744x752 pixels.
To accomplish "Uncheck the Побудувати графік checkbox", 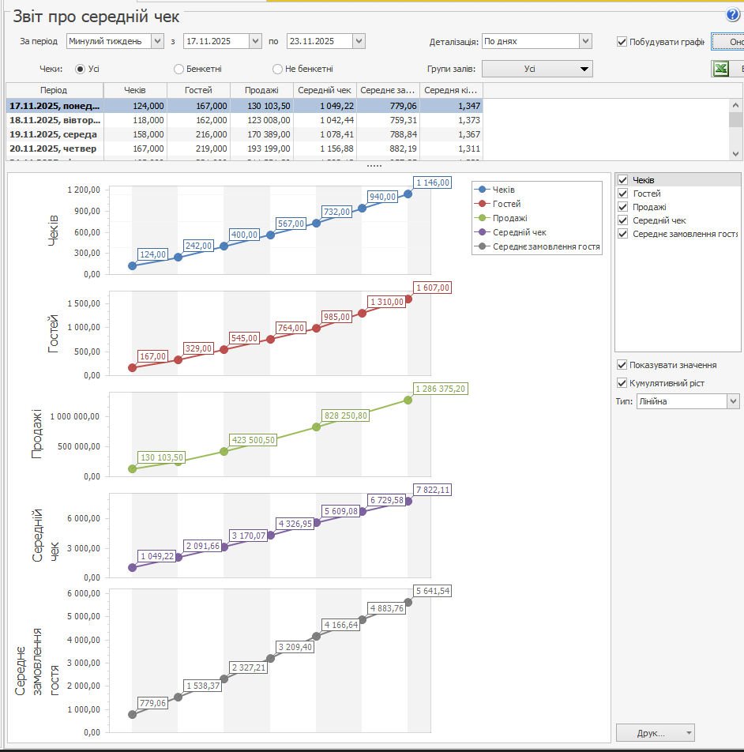I will 622,42.
